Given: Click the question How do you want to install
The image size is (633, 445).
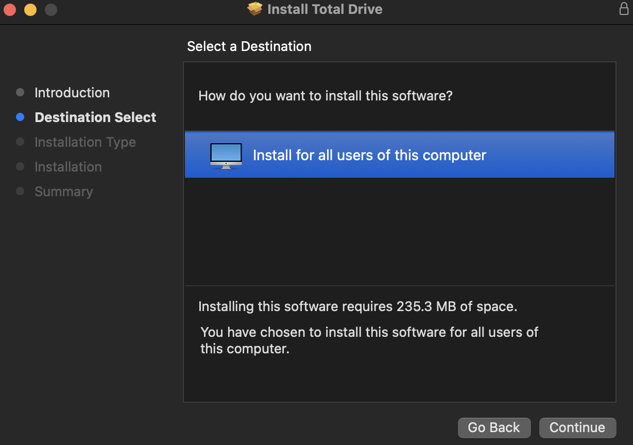Looking at the screenshot, I should [x=326, y=96].
